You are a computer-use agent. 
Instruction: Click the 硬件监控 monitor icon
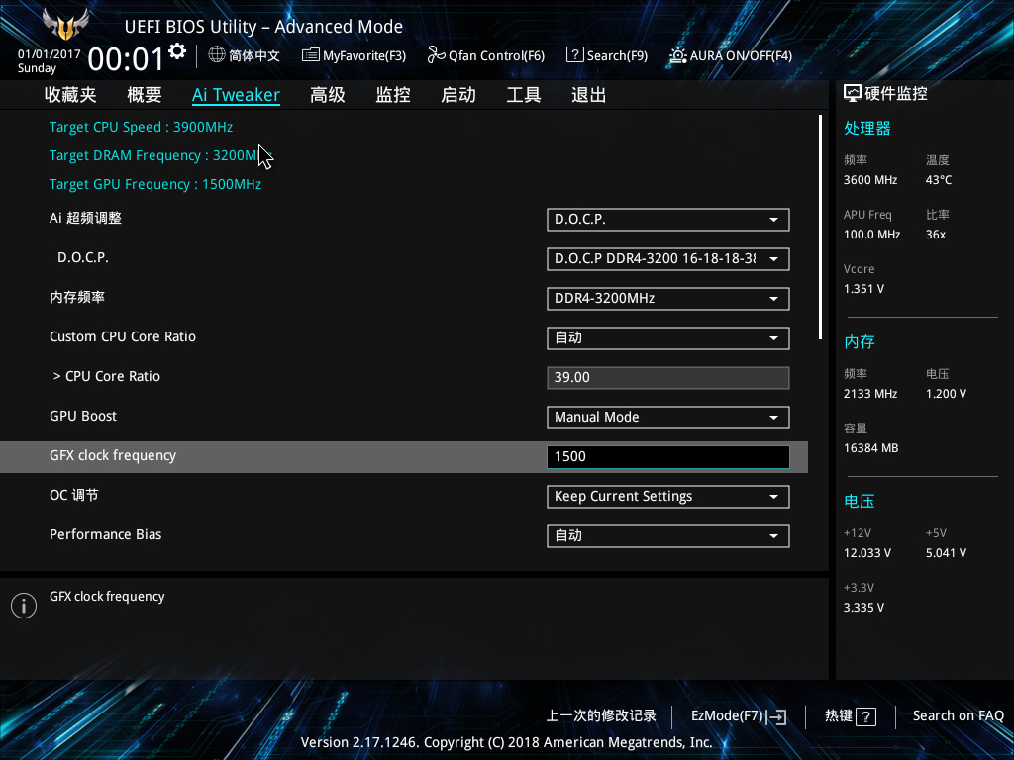click(852, 92)
